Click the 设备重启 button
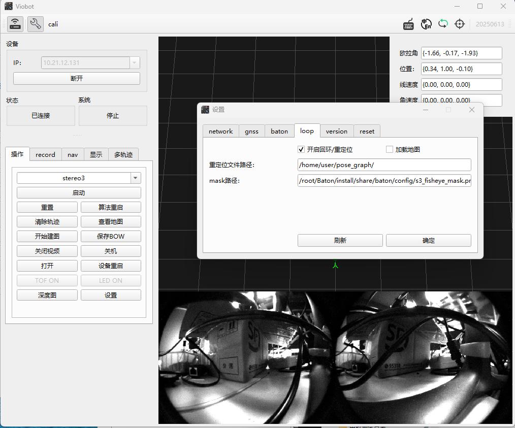Screen dimensions: 515x428 (x=111, y=266)
